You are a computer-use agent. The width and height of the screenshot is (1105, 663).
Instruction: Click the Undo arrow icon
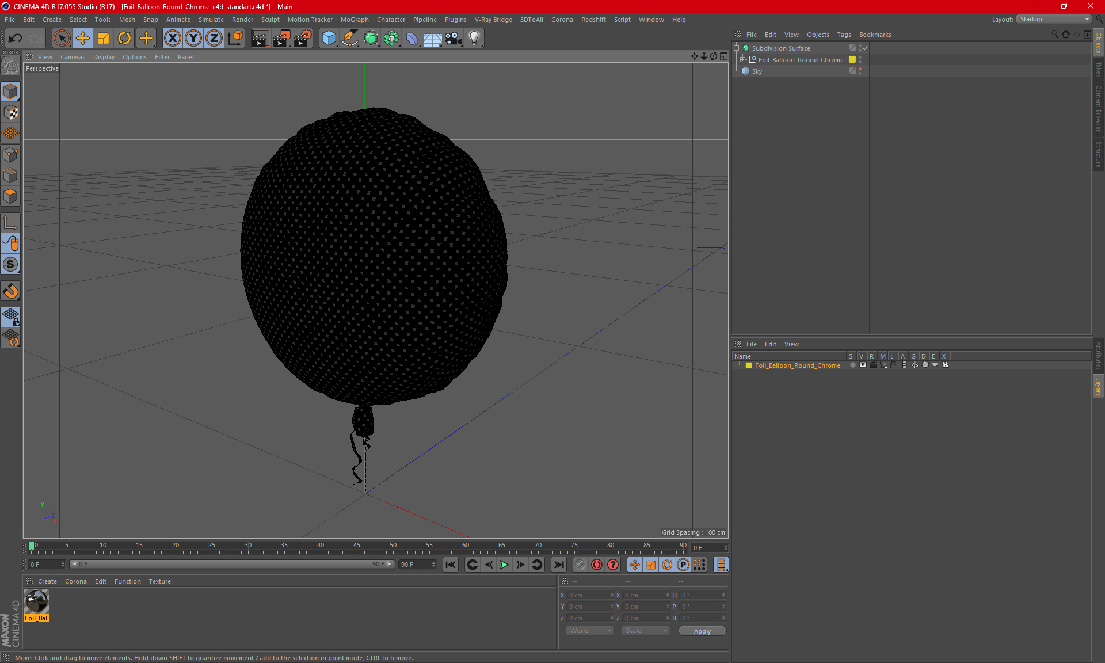pyautogui.click(x=15, y=39)
